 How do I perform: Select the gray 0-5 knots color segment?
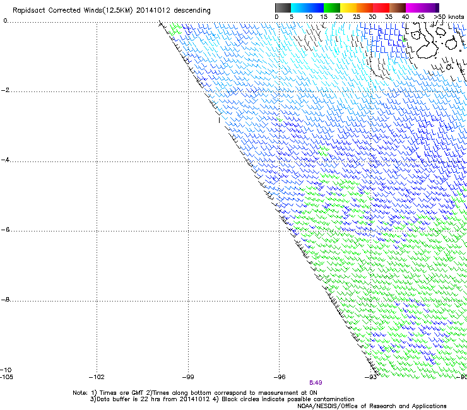point(283,8)
